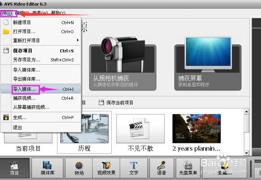The height and width of the screenshot is (180, 261).
Task: Select the 不见不散 project thumbnail
Action: [140, 128]
